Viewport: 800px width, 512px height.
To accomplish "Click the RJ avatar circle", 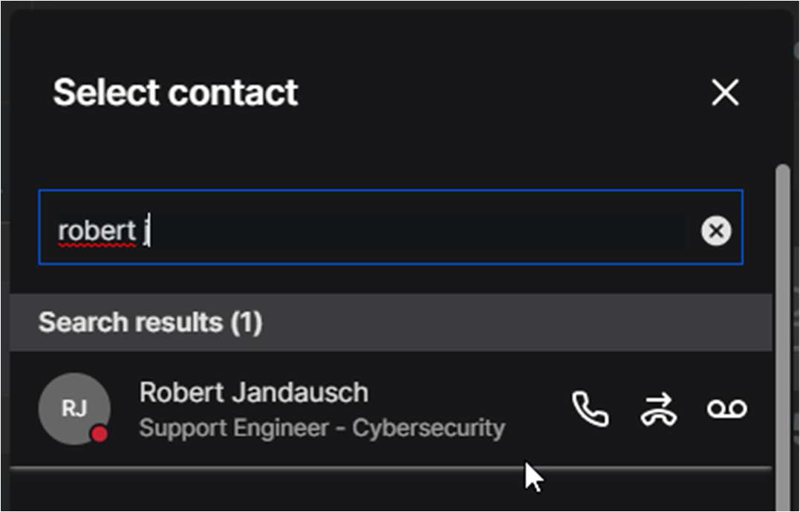I will point(74,408).
